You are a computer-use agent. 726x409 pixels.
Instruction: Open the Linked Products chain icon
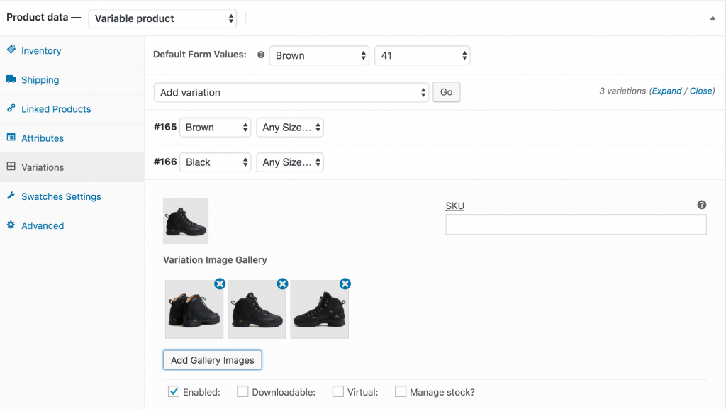click(11, 108)
